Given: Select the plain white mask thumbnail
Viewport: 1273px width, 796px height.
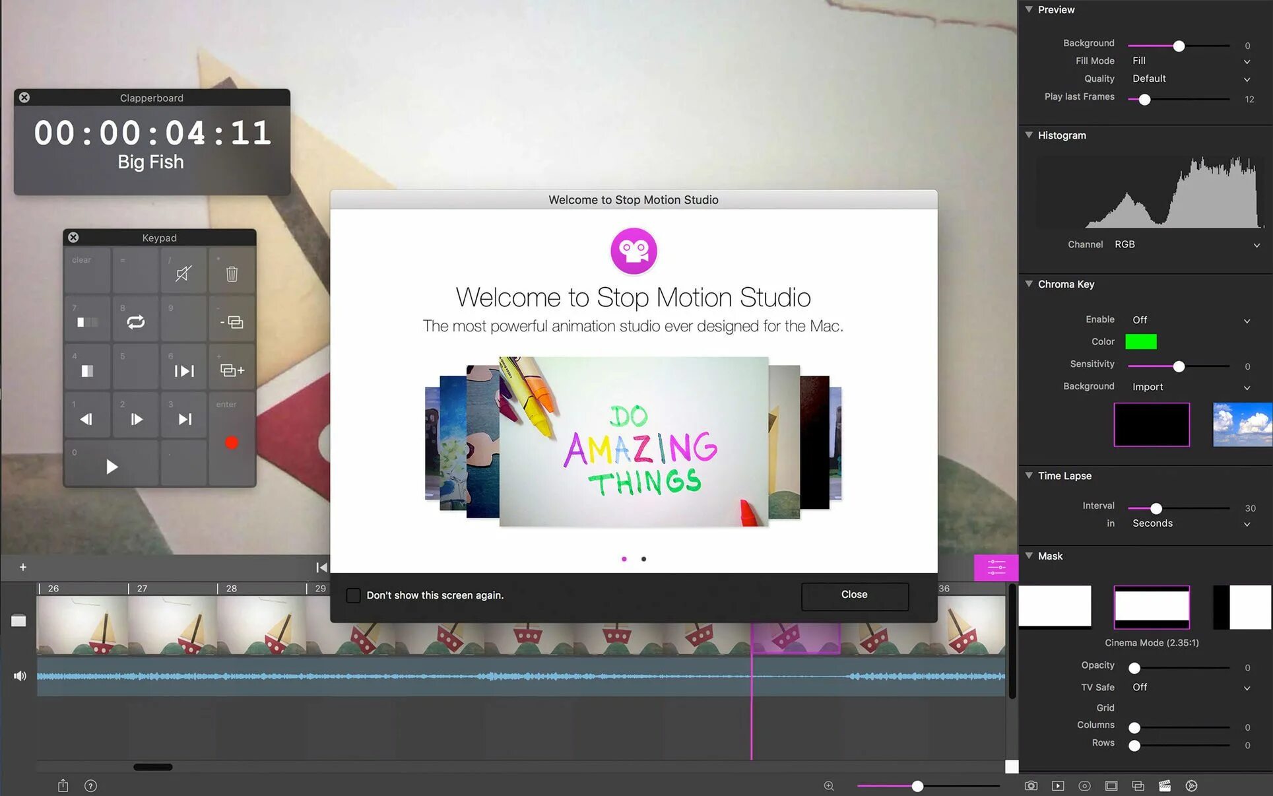Looking at the screenshot, I should 1055,606.
